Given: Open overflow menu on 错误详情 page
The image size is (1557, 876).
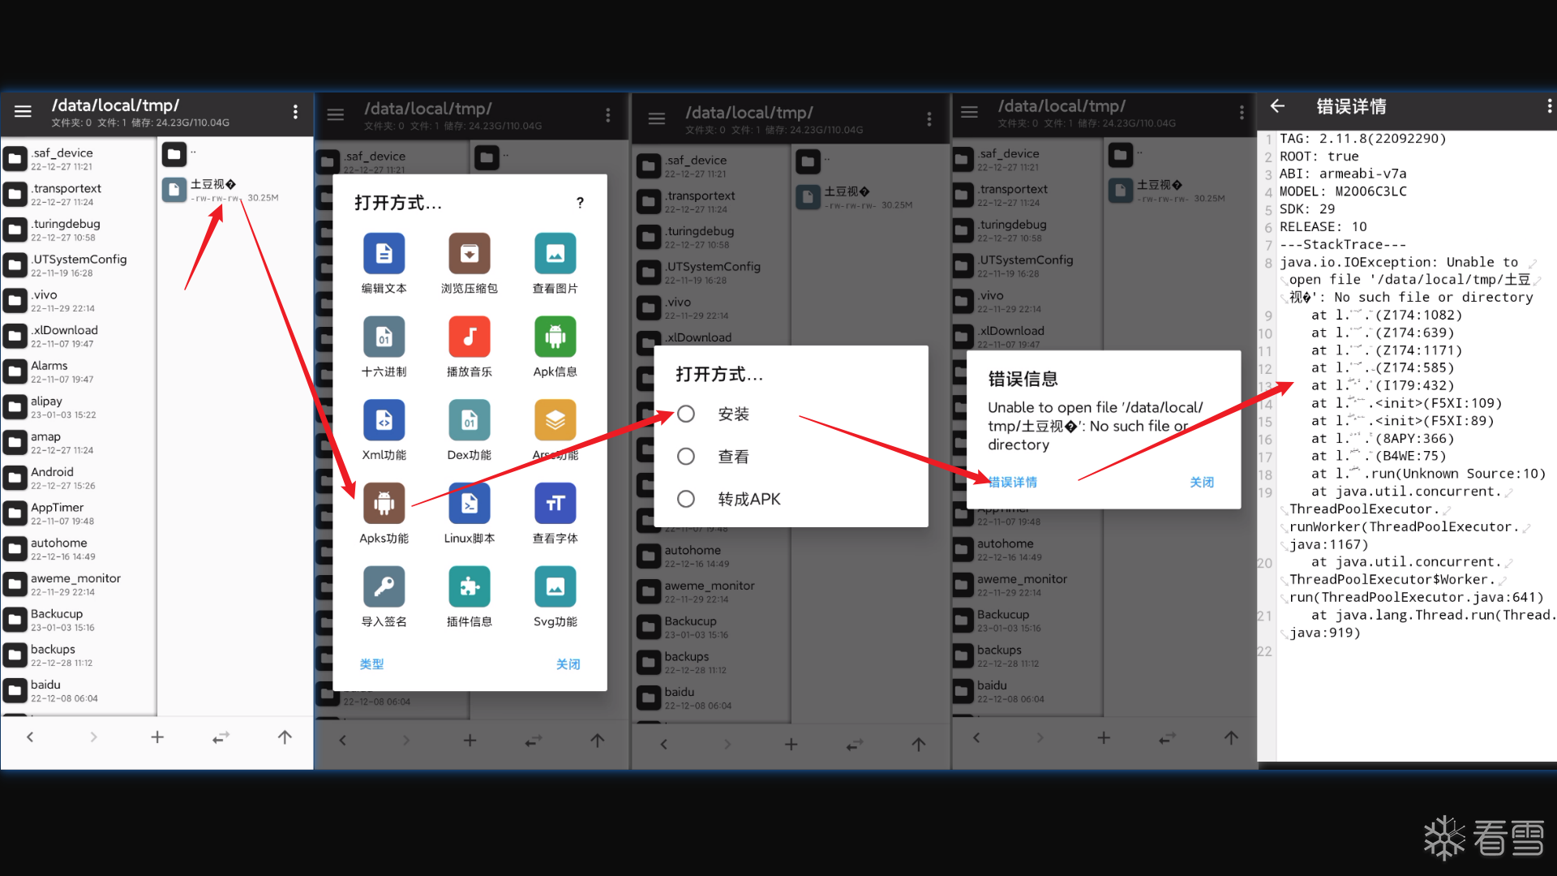Looking at the screenshot, I should pos(1549,106).
